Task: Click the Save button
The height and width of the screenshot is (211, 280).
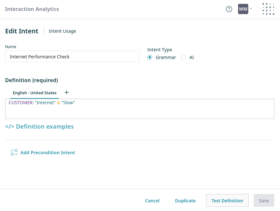Action: [x=264, y=201]
